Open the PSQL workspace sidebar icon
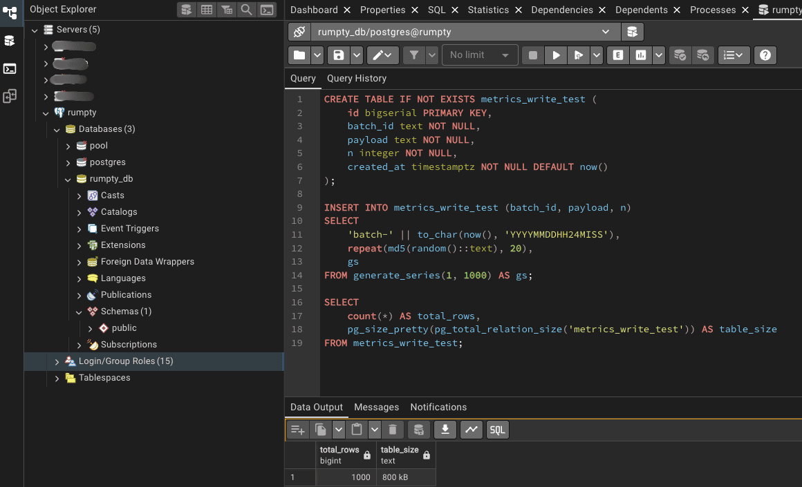The height and width of the screenshot is (487, 802). (x=10, y=68)
